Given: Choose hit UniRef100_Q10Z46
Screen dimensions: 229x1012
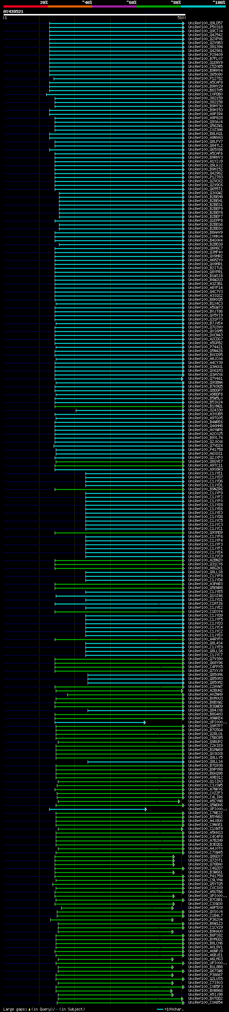Looking at the screenshot, I should [205, 596].
